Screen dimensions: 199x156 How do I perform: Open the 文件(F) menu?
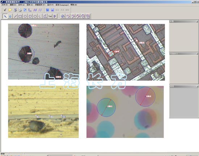[5, 5]
